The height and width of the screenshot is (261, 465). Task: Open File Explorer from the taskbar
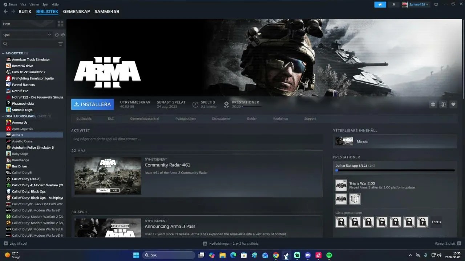coord(222,255)
